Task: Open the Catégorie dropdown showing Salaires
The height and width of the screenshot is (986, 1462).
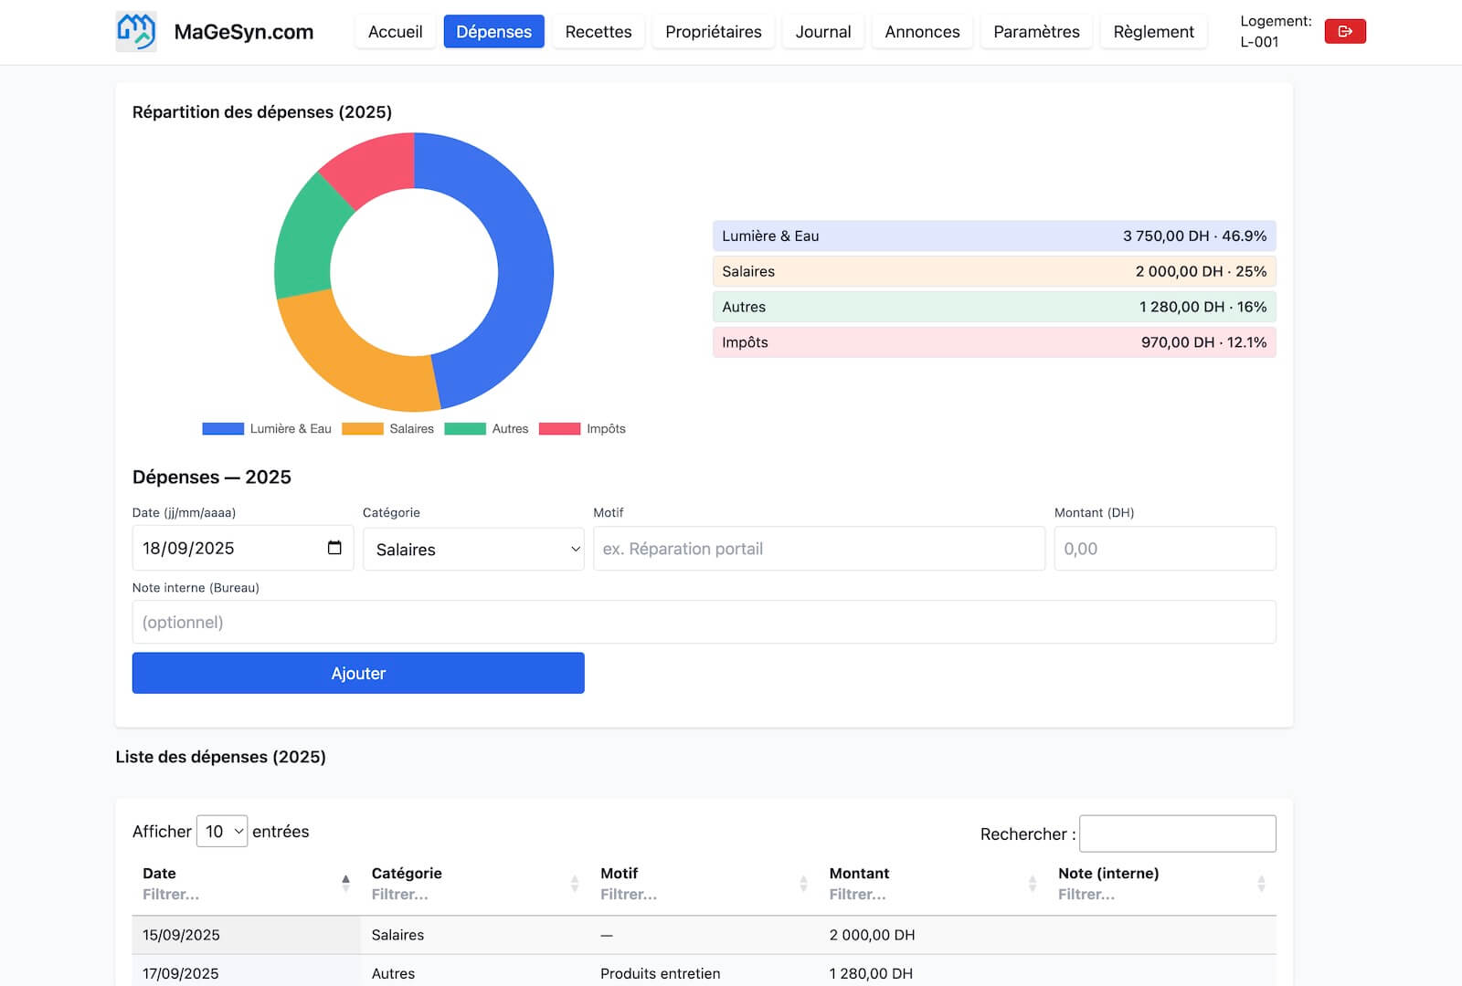Action: (x=473, y=550)
